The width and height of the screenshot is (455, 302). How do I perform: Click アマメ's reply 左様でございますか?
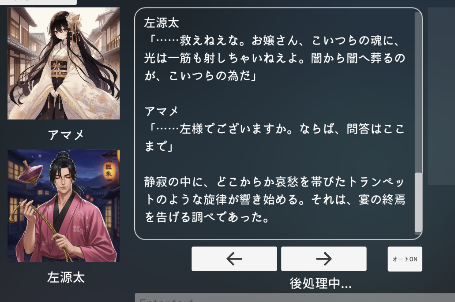click(x=275, y=138)
